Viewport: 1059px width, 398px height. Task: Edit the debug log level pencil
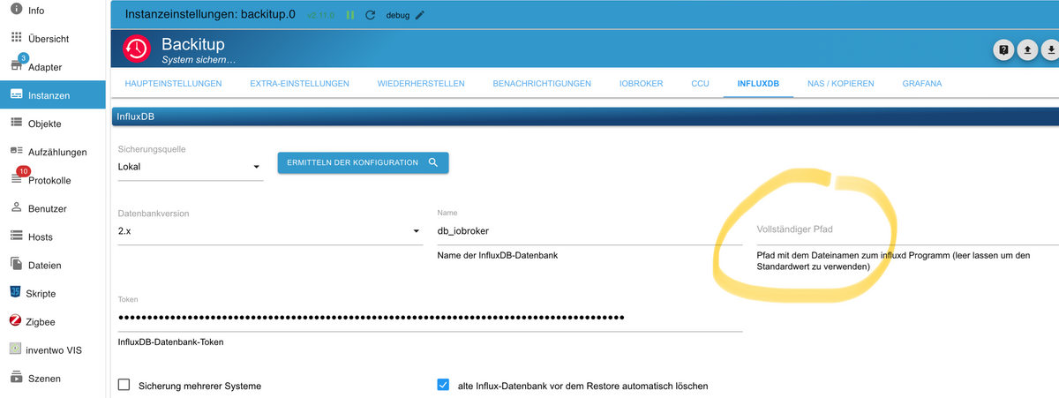click(420, 15)
